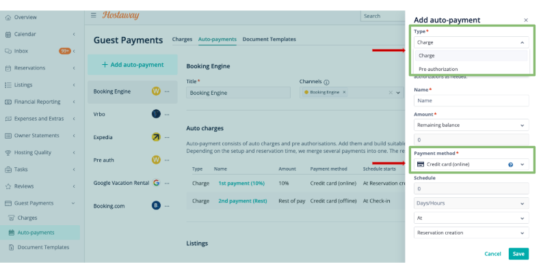
Task: Collapse the Guest Payments sidebar section
Action: [73, 203]
